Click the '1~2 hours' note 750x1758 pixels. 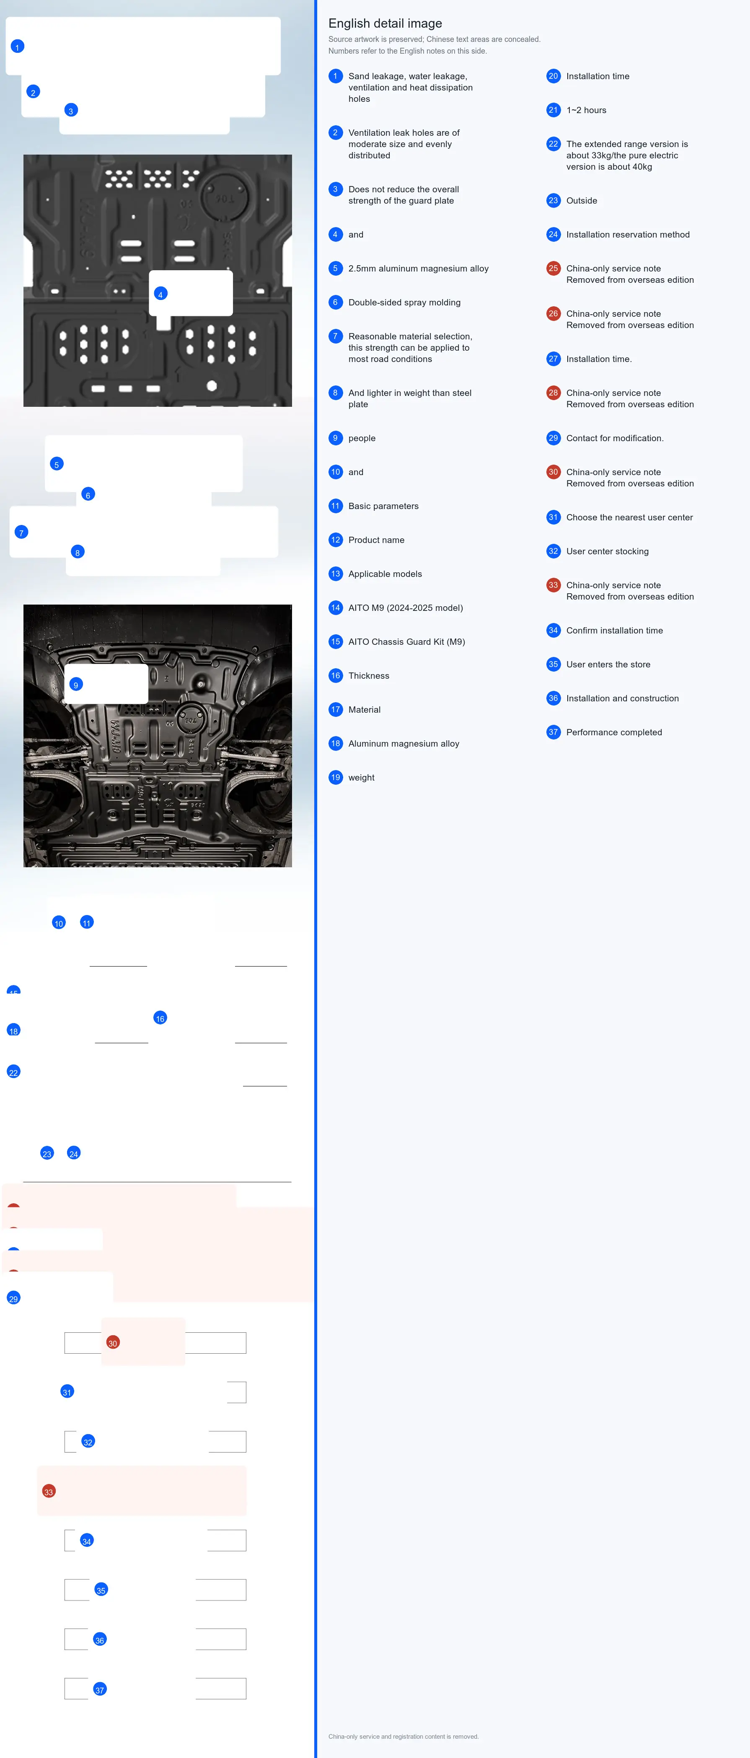pos(586,110)
